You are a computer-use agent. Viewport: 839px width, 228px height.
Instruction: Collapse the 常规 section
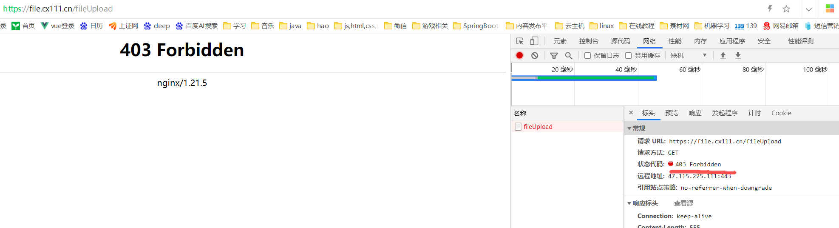click(629, 128)
